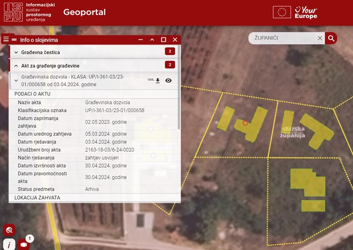Toggle visibility eye for Građevinska dozvola
This screenshot has height=250, width=353.
pos(168,81)
